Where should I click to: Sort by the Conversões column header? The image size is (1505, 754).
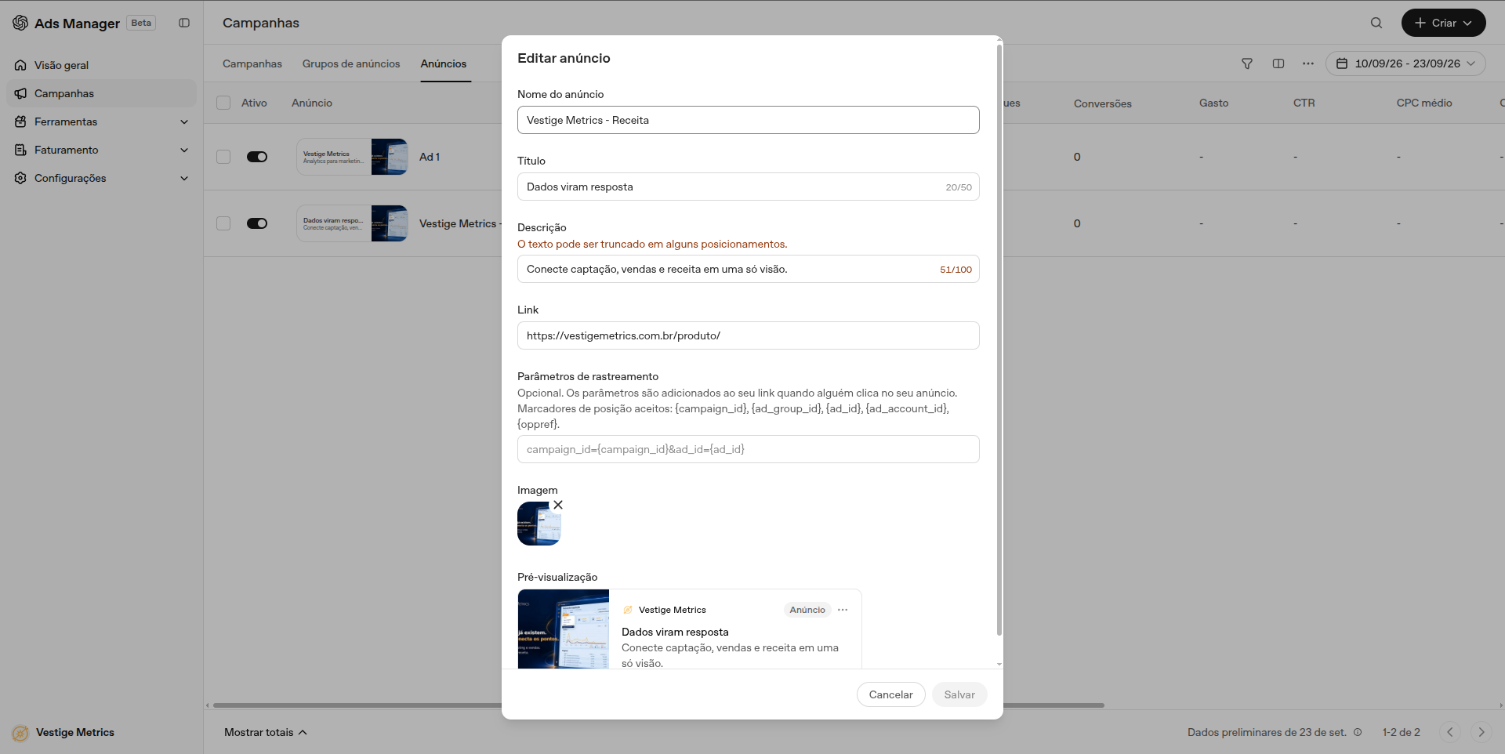pyautogui.click(x=1102, y=103)
